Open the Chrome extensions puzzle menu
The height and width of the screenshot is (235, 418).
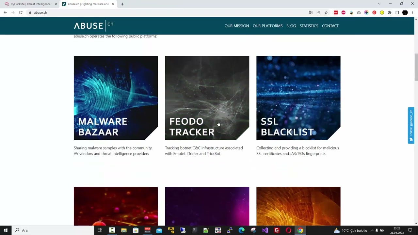pos(390,12)
